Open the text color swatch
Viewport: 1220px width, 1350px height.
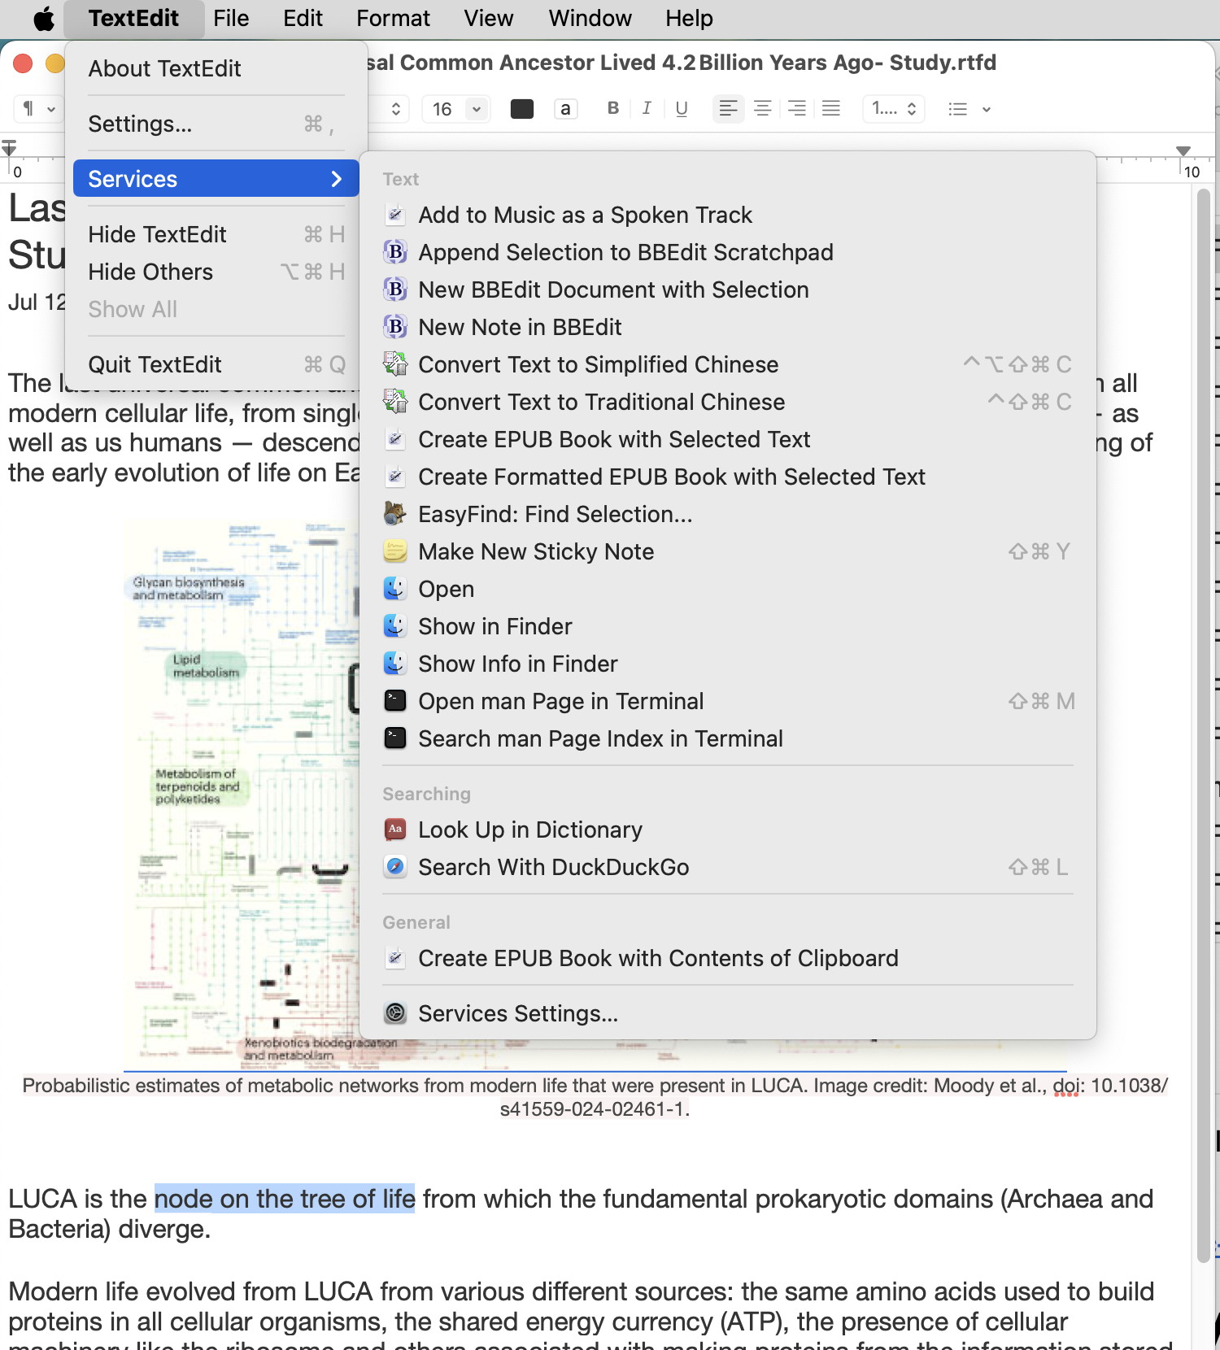click(x=522, y=109)
